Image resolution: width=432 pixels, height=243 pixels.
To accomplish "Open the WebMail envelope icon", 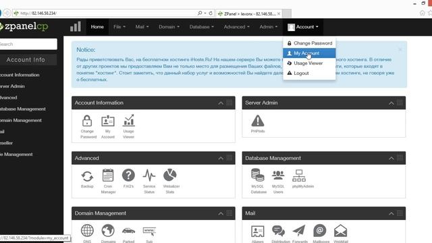I will (x=340, y=231).
